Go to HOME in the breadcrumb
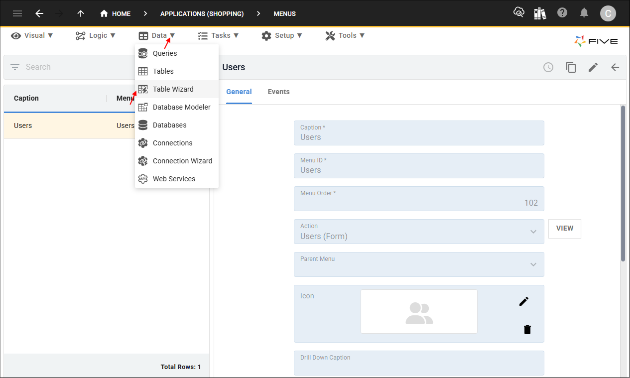This screenshot has height=378, width=630. [116, 13]
